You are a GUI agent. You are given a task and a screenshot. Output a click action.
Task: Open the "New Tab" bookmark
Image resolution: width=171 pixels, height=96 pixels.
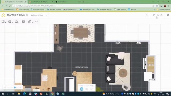[x=132, y=10]
